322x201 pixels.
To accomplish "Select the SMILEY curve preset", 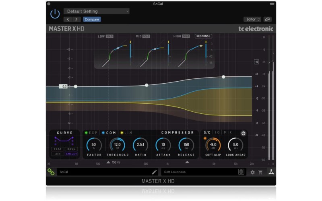I will [x=71, y=154].
